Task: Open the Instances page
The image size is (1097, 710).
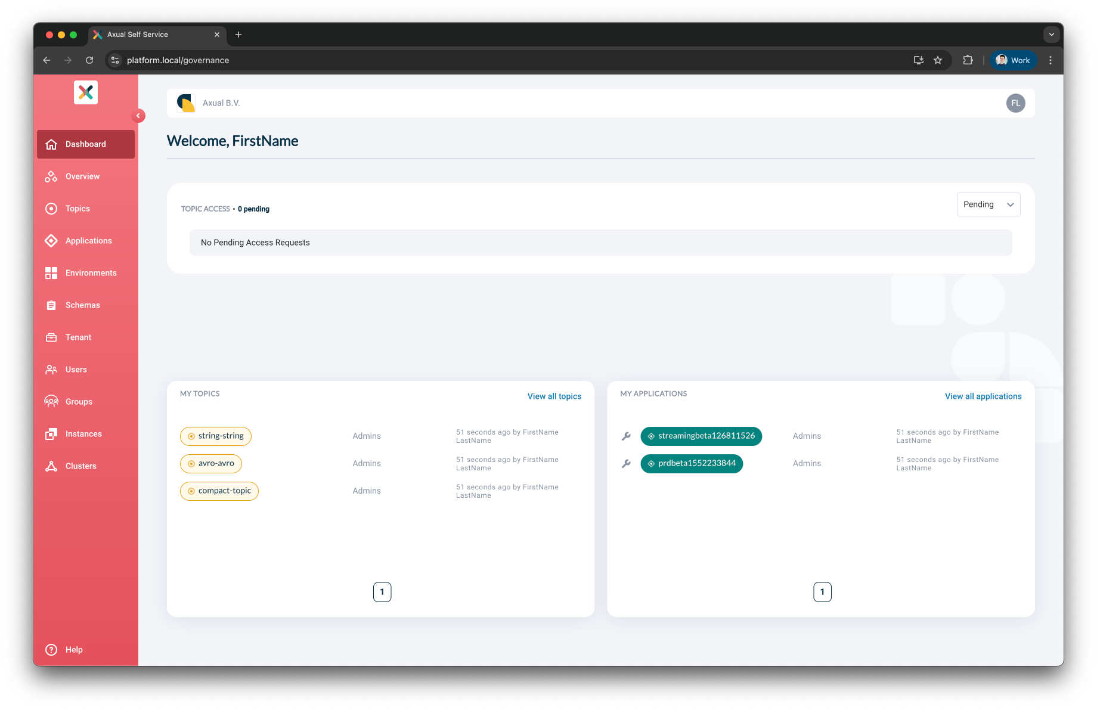Action: (83, 433)
